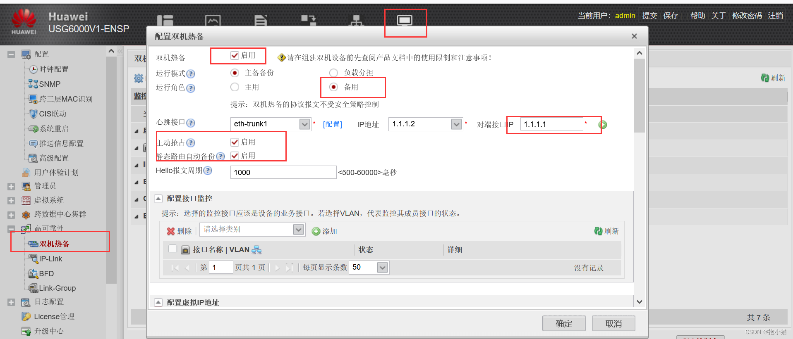Click 帮助 in top bar

pos(697,16)
